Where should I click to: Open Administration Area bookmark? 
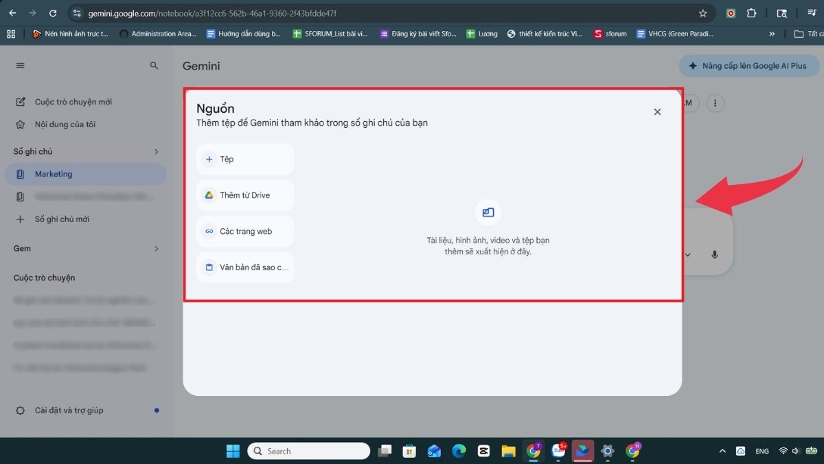(x=159, y=33)
